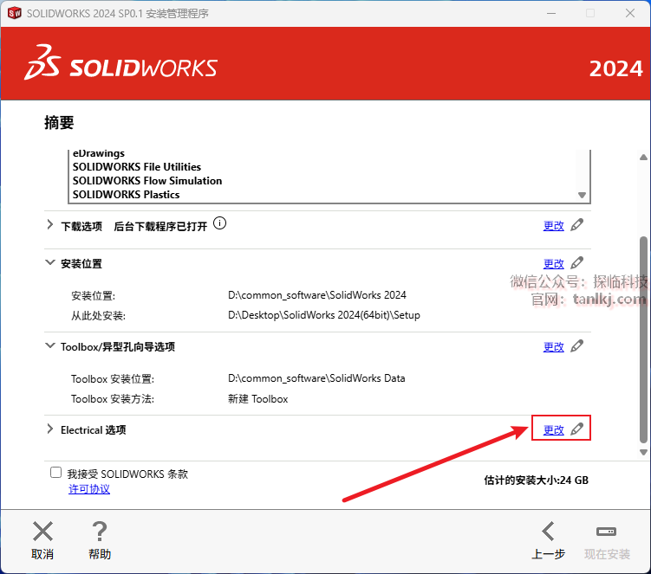Click the 从此处安装 label
The width and height of the screenshot is (651, 574).
[99, 316]
